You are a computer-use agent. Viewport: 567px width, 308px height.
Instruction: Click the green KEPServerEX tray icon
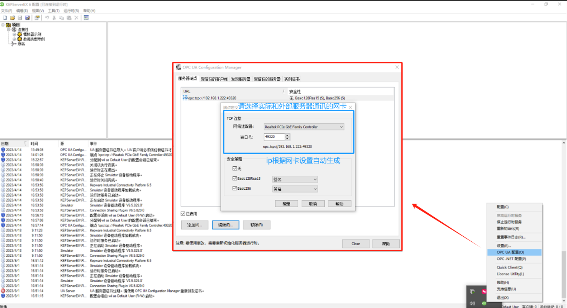[x=484, y=303]
